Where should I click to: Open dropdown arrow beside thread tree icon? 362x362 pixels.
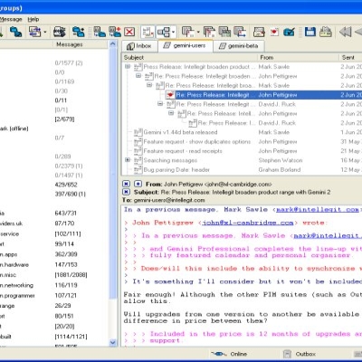[174, 32]
